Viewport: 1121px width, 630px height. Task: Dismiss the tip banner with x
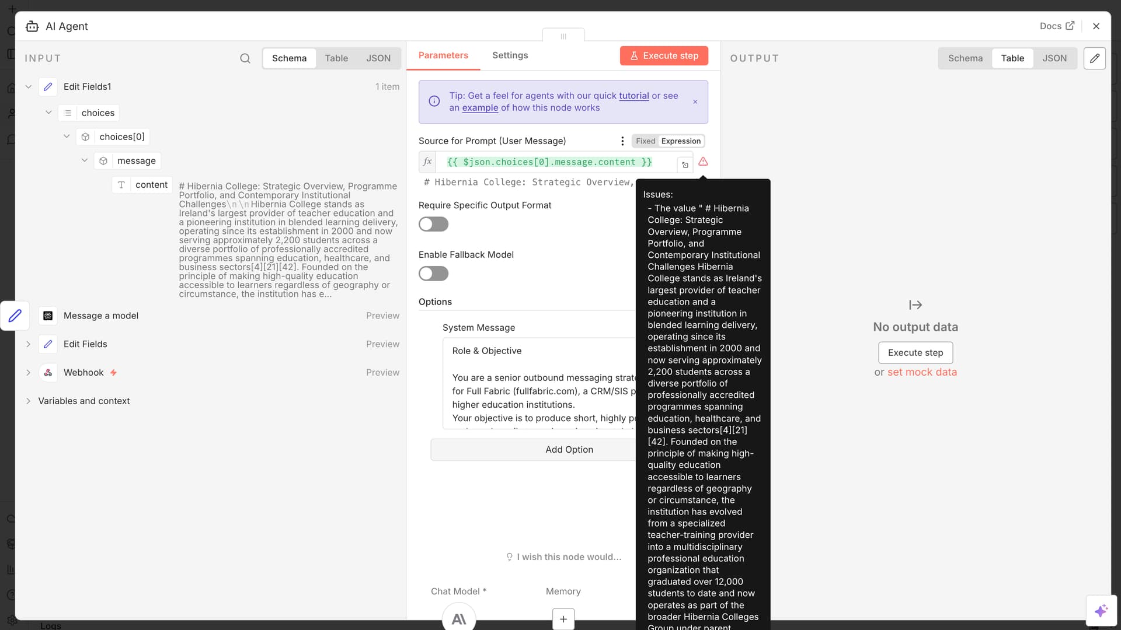(x=695, y=102)
